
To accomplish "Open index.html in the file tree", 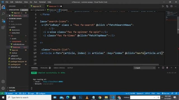I will [x=17, y=33].
